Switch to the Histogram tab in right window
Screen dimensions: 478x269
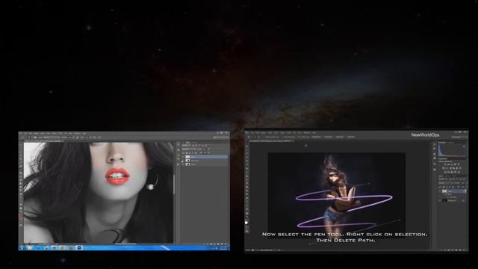pos(441,143)
